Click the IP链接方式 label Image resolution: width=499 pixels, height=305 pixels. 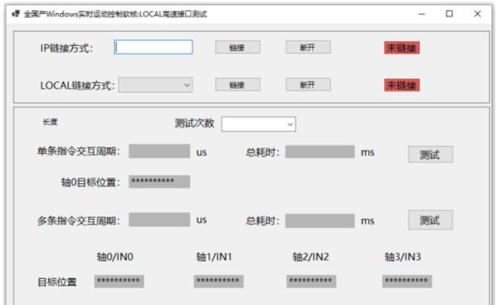66,48
